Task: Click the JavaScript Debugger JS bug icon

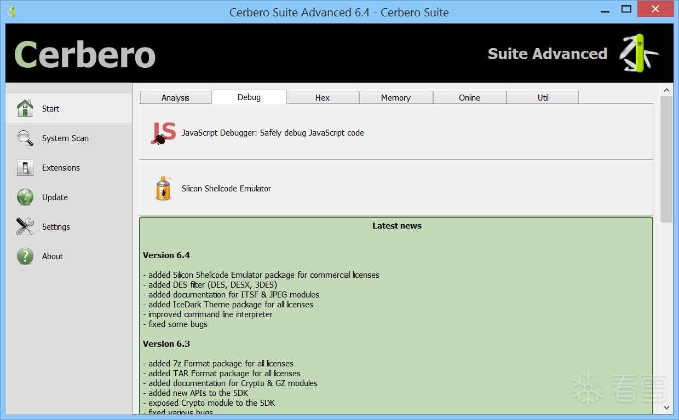Action: pos(163,133)
